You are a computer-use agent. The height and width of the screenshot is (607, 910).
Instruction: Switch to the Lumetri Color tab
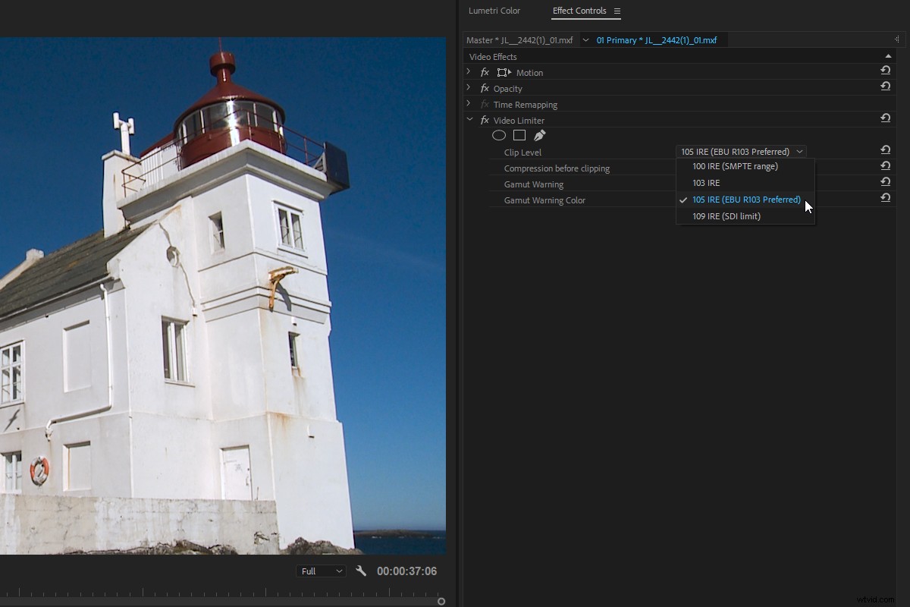tap(494, 11)
